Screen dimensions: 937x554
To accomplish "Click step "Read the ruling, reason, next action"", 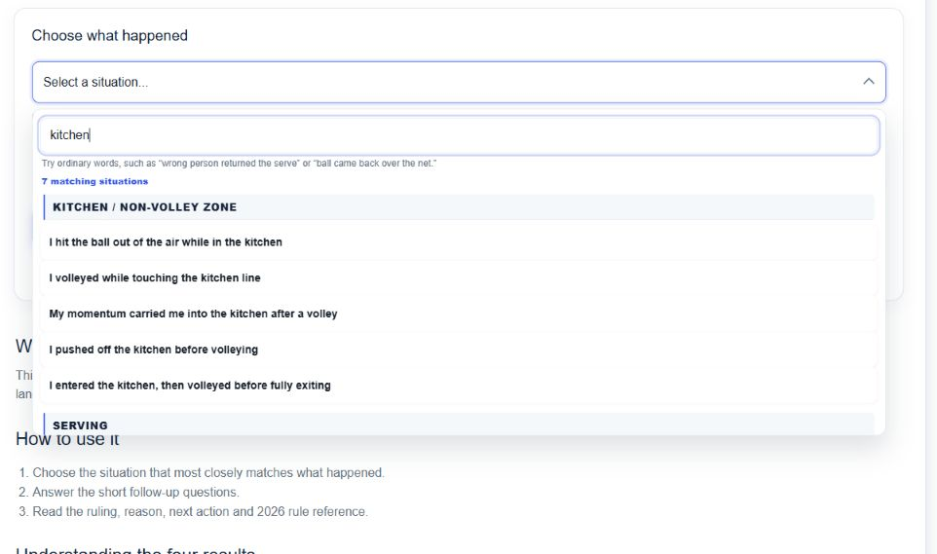I will pos(201,511).
